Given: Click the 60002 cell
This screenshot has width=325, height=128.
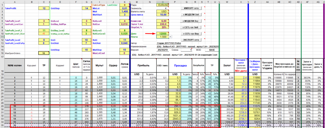Looking at the screenshot, I should 289,81.
